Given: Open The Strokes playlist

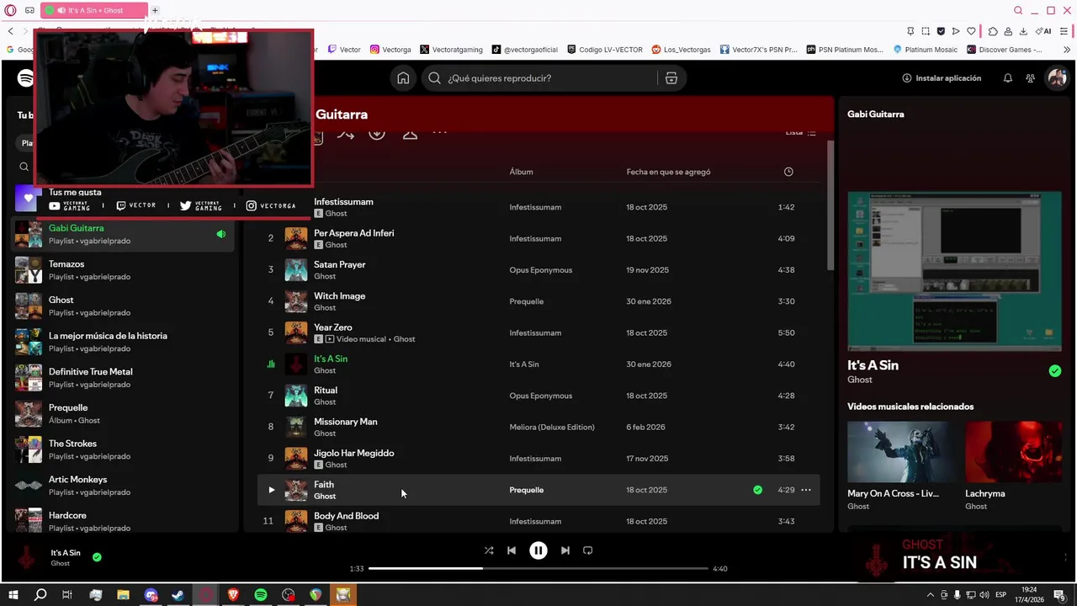Looking at the screenshot, I should click(x=124, y=449).
